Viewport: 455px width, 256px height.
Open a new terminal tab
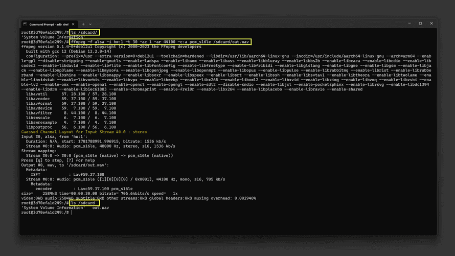(x=83, y=24)
